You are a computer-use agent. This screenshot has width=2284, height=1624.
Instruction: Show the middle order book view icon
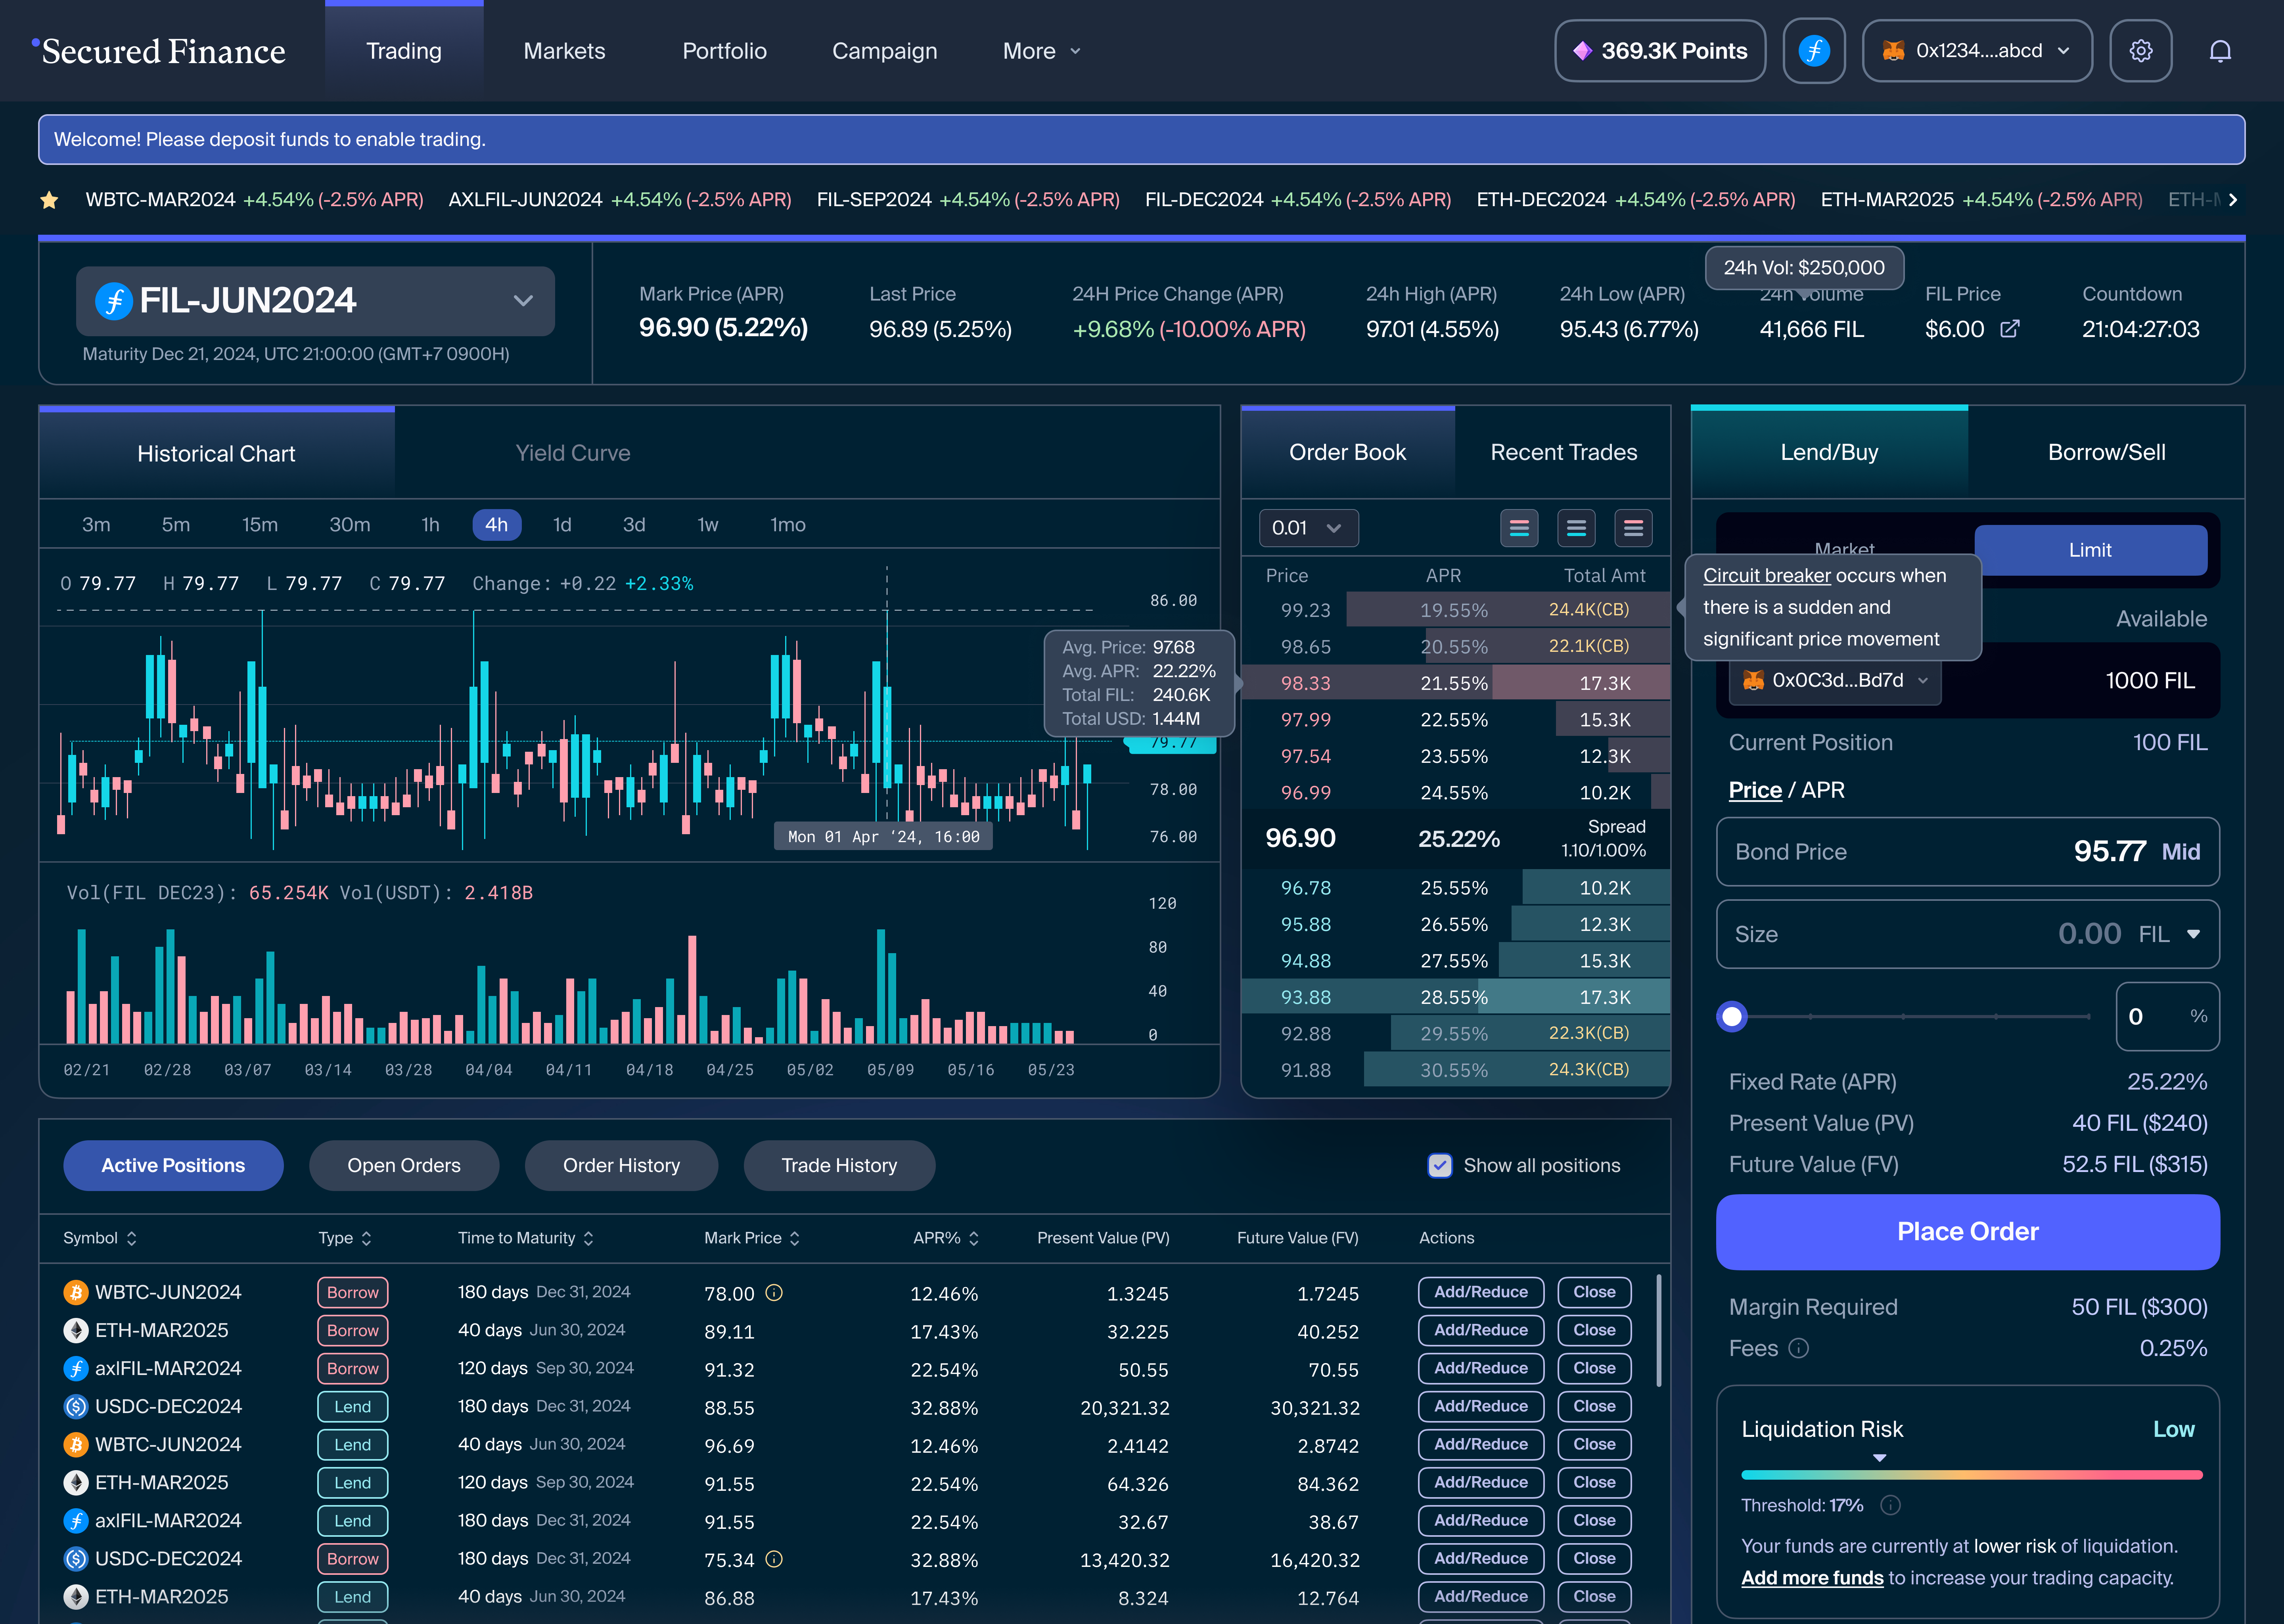coord(1576,528)
